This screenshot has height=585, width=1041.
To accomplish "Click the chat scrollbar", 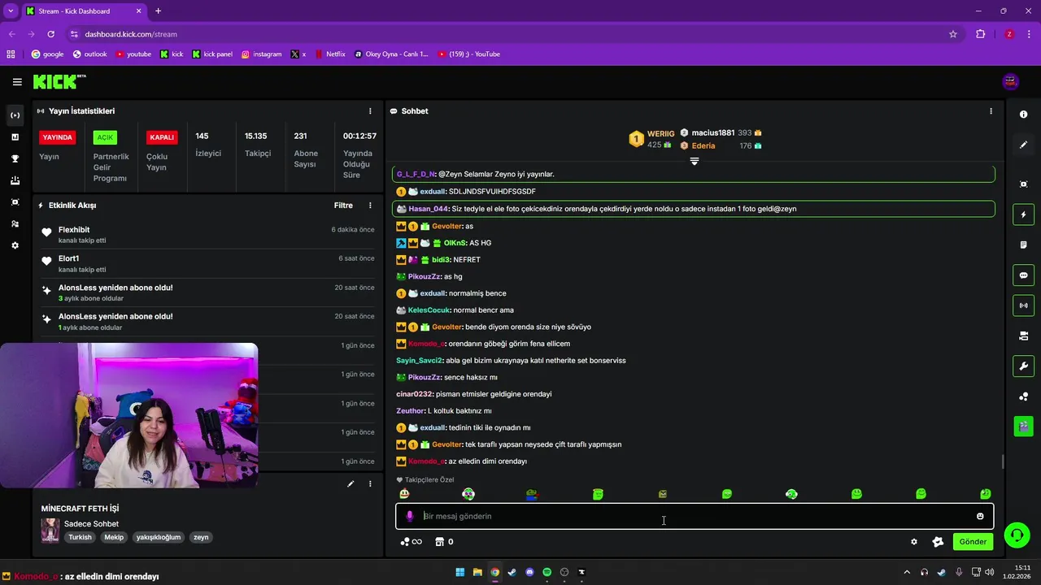I will [1002, 462].
